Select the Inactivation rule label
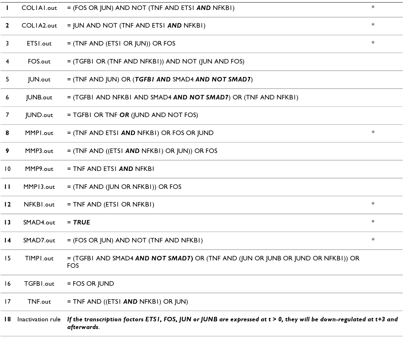The height and width of the screenshot is (338, 404). 39,319
